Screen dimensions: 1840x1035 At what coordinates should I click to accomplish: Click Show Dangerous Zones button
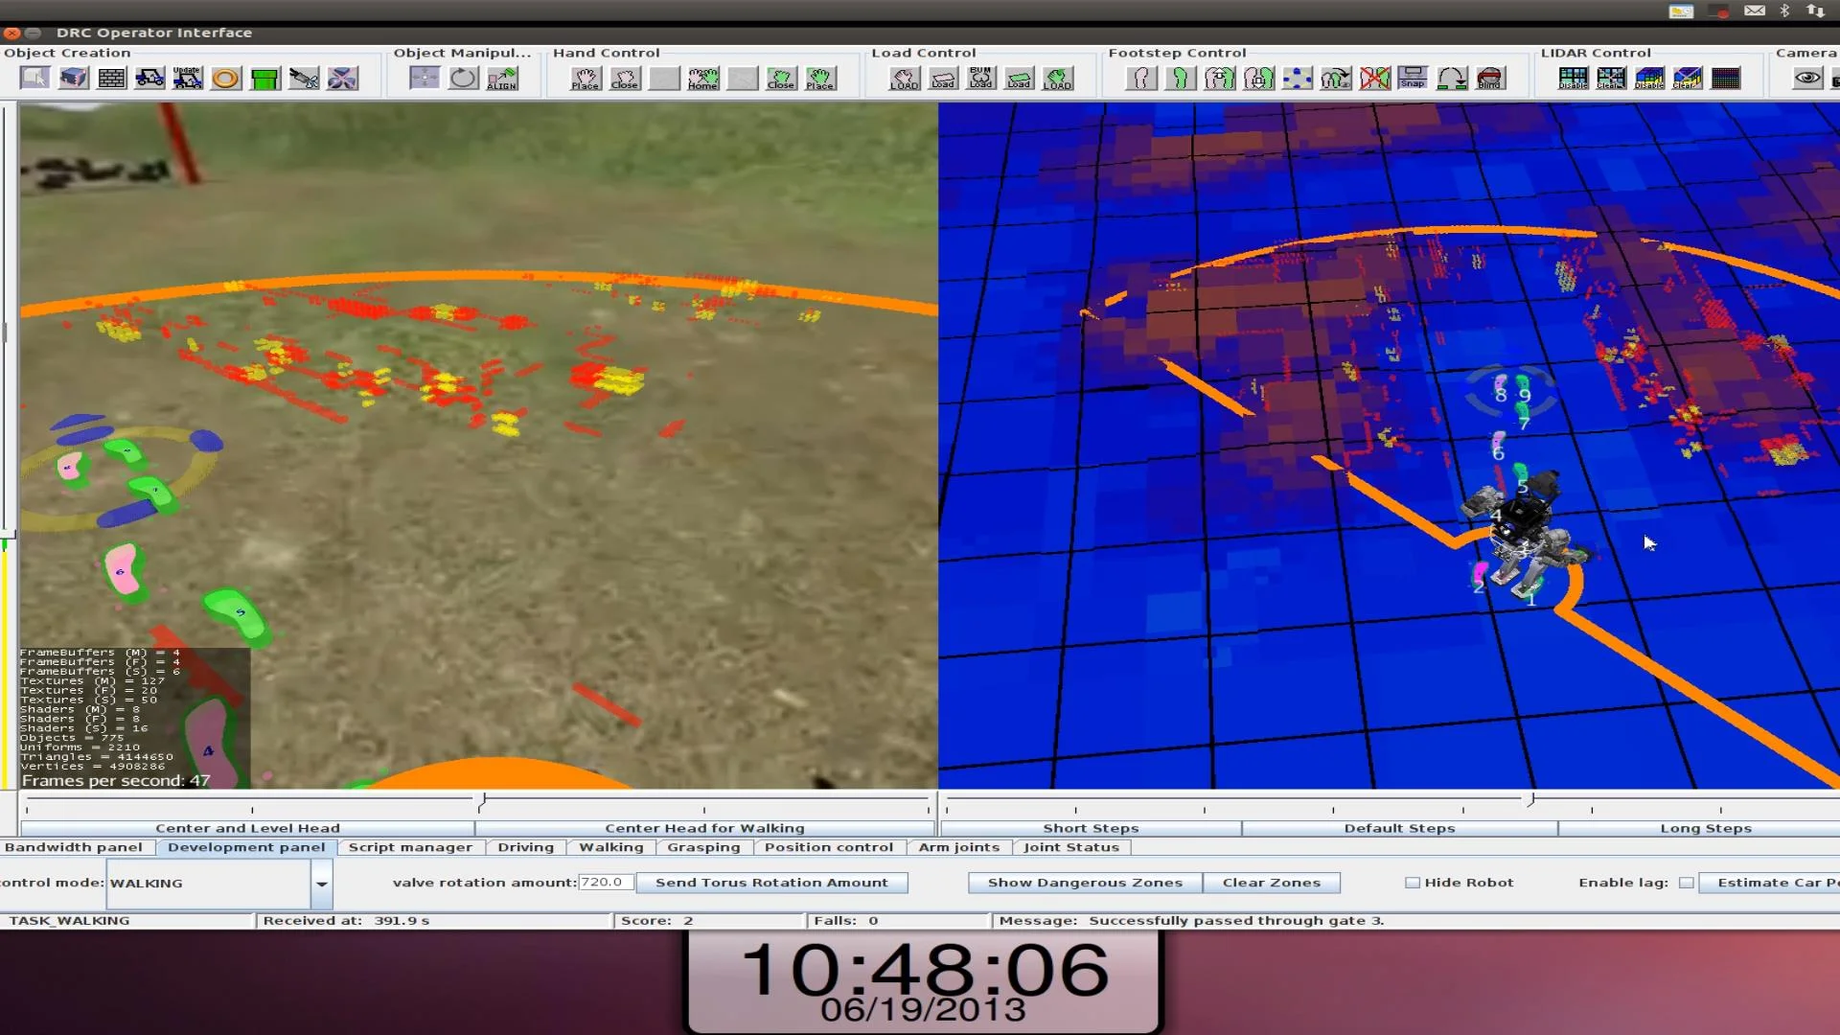tap(1085, 883)
